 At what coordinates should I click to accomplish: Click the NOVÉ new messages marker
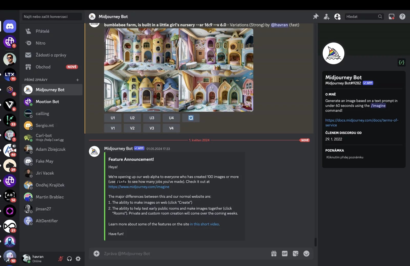tap(305, 140)
